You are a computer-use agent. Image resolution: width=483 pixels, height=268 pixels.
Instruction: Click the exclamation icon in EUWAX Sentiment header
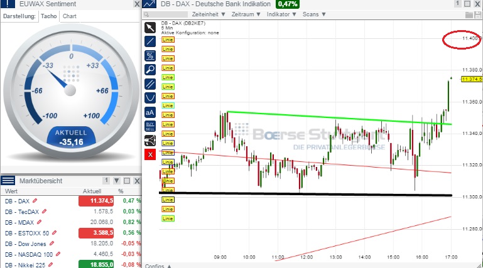click(x=8, y=4)
